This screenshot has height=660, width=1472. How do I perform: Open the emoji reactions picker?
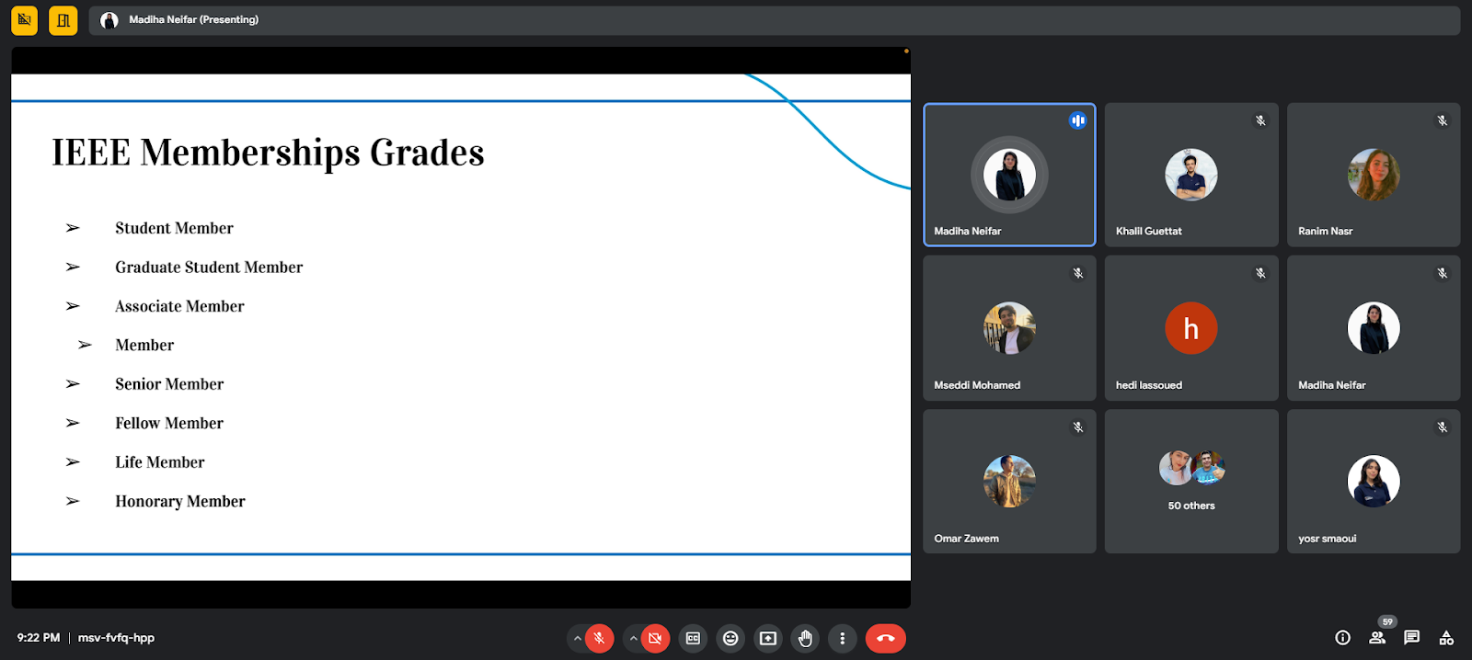(730, 638)
